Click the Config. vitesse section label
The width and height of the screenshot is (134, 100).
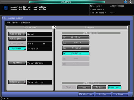pos(91,83)
